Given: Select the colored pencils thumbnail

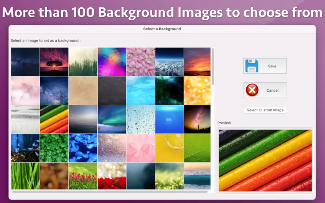Looking at the screenshot, I should pos(54,119).
